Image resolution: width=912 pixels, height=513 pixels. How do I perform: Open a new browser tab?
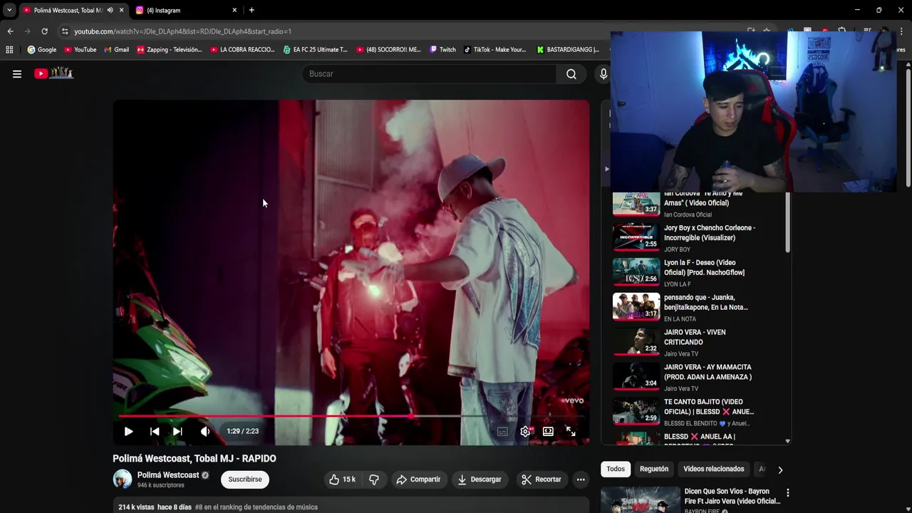(252, 10)
